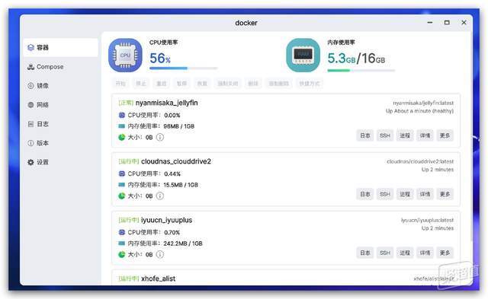This screenshot has height=299, width=488.
Task: Click the info icon beside cloudnas_clouddrive2 size
Action: click(x=159, y=196)
